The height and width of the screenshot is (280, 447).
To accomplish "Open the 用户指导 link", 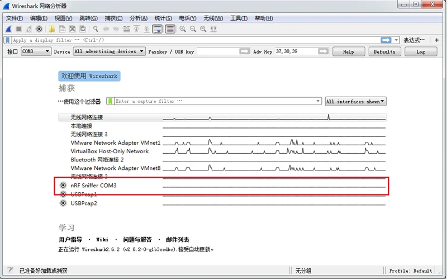I will pyautogui.click(x=70, y=240).
